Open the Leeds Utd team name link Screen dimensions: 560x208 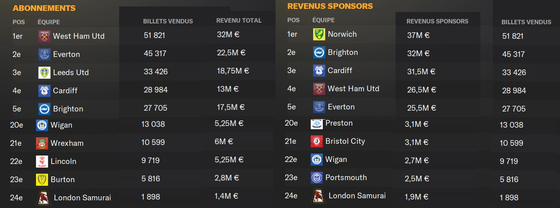point(71,72)
